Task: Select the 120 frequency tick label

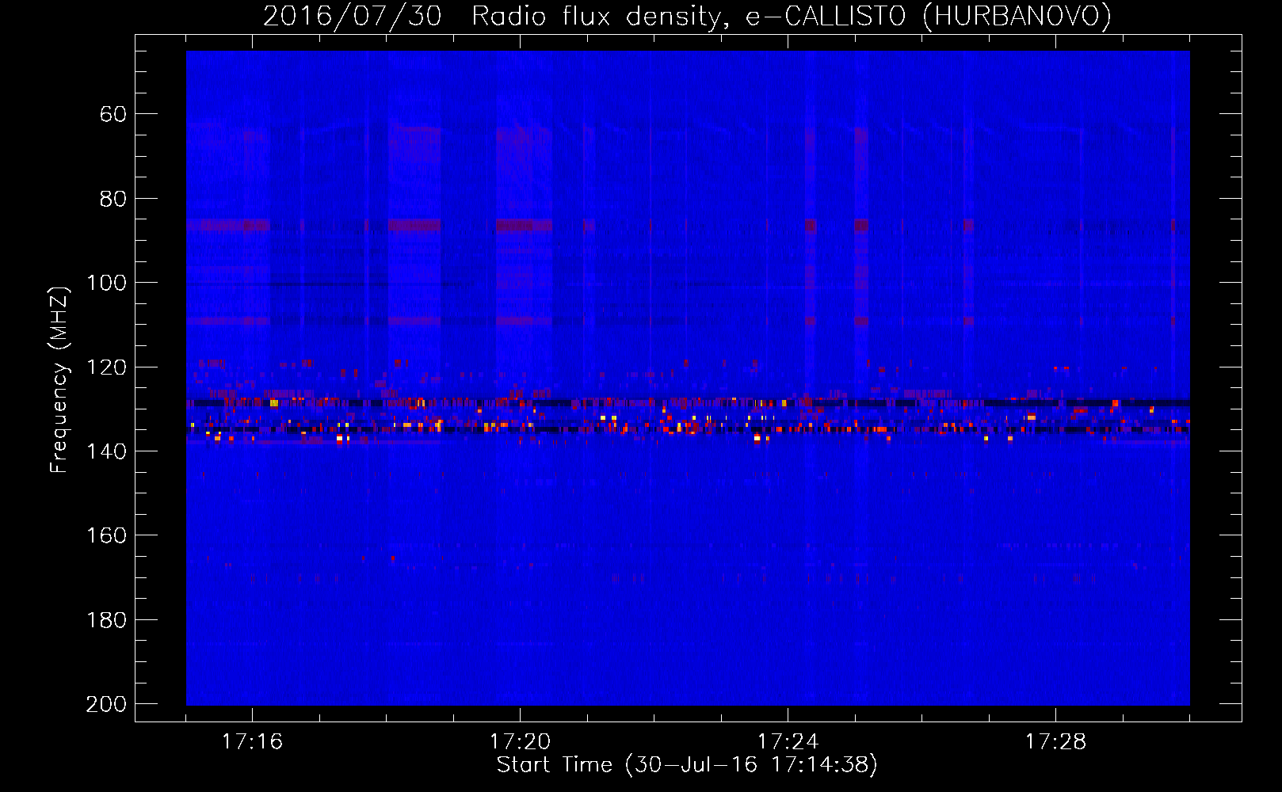Action: tap(107, 367)
